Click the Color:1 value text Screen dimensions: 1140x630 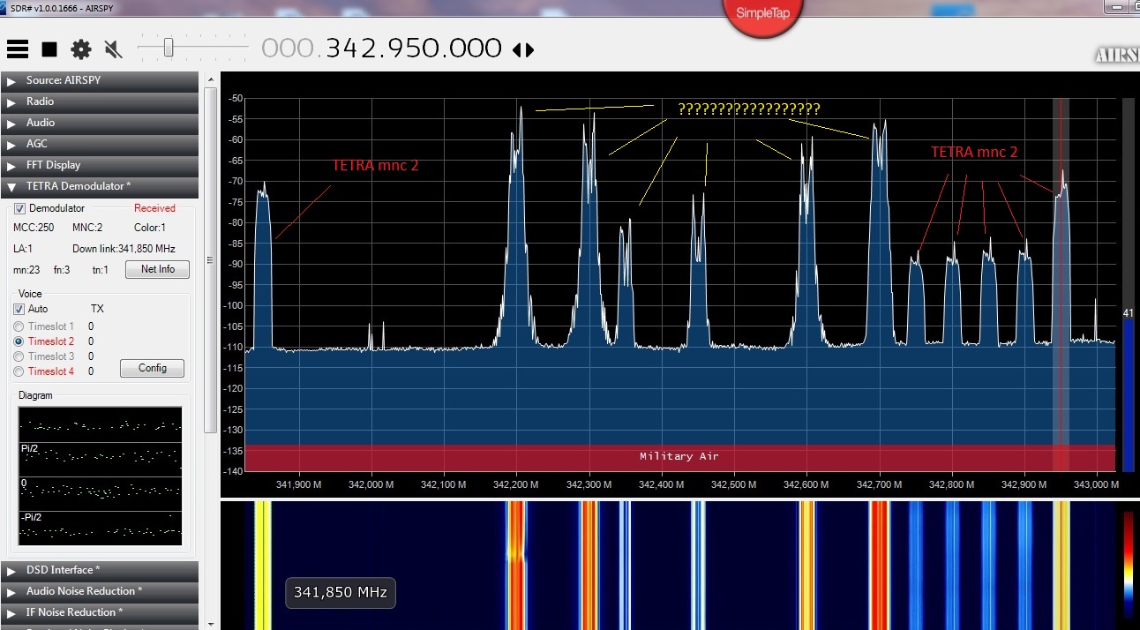click(150, 229)
